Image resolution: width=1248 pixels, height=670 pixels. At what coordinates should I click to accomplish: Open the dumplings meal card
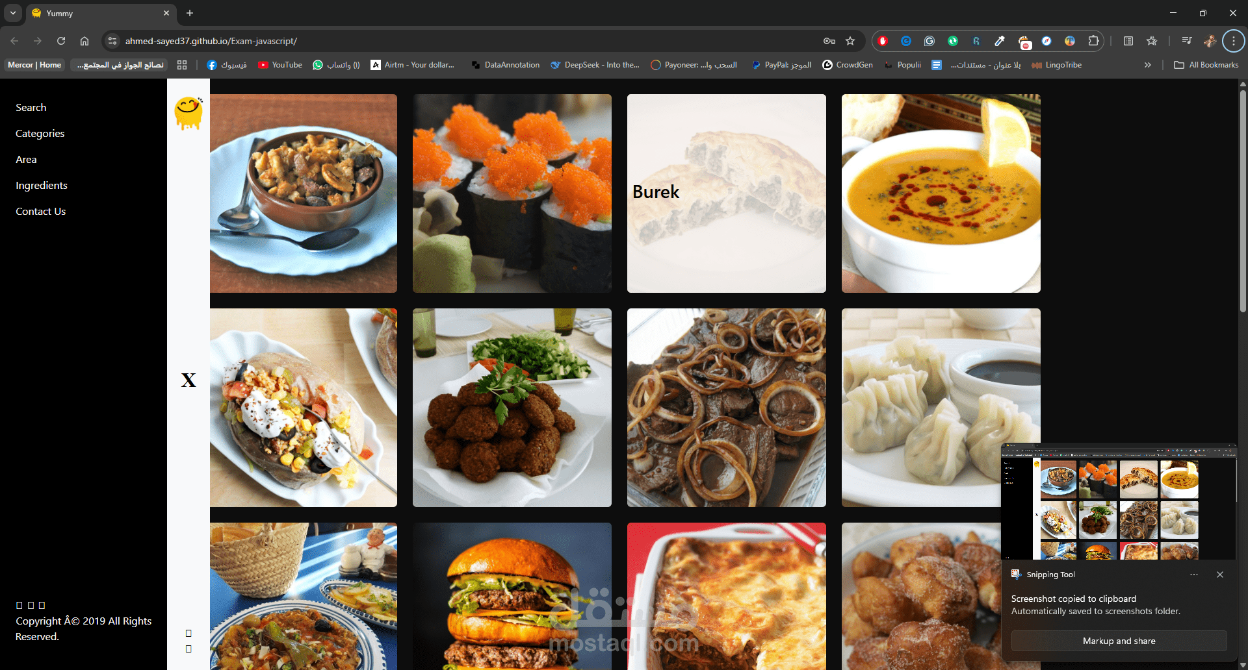pos(941,408)
